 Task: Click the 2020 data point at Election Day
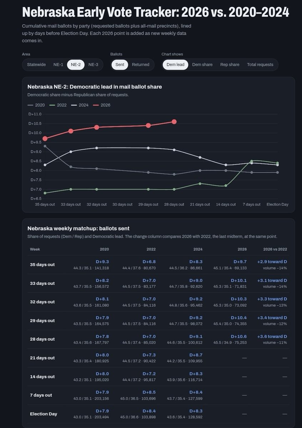pos(278,172)
